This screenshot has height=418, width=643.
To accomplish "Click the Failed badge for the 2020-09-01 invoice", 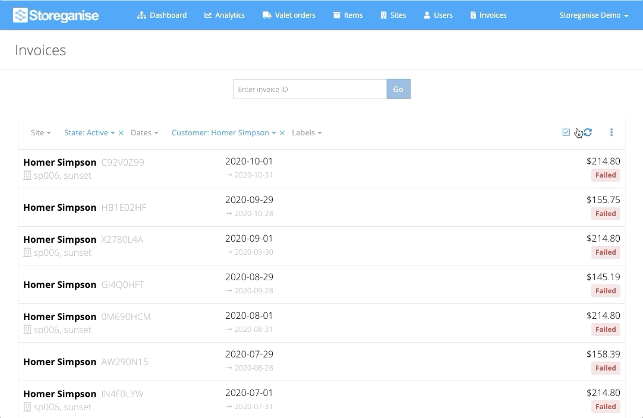I will pyautogui.click(x=606, y=252).
